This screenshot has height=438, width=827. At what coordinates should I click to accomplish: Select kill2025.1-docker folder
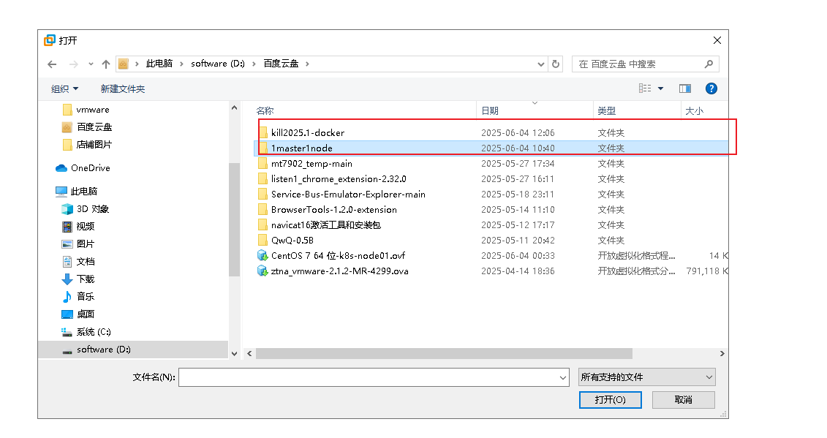[308, 133]
